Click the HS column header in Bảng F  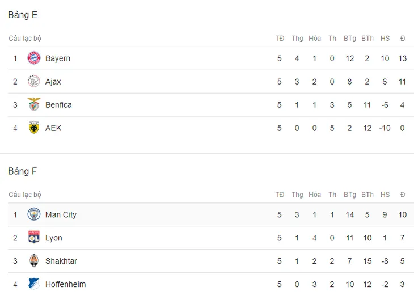(385, 195)
